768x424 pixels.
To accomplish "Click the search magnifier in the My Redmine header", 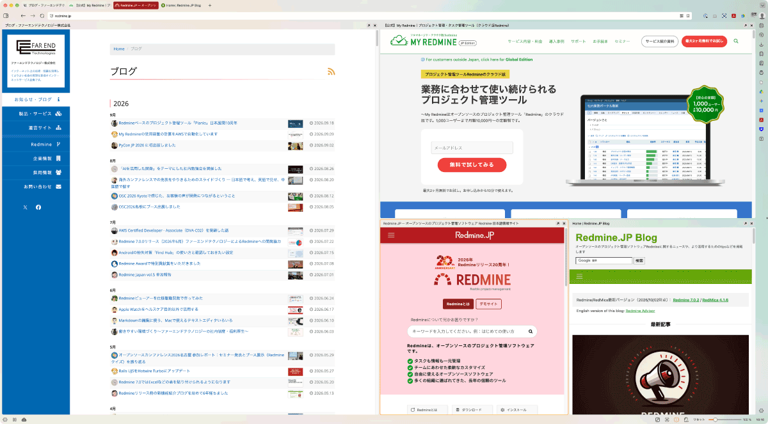I will [736, 41].
